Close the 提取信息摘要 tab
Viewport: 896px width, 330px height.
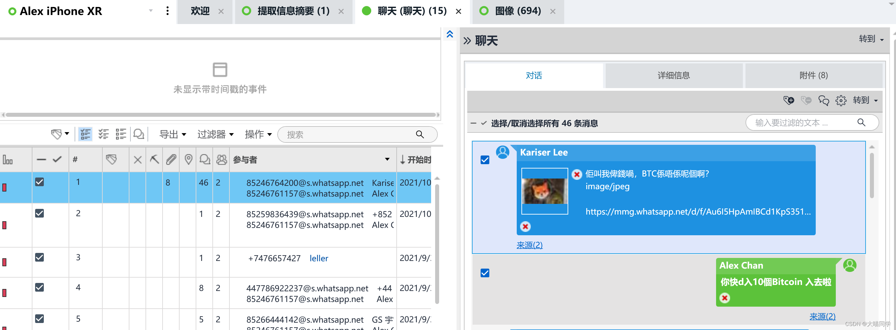[x=341, y=11]
